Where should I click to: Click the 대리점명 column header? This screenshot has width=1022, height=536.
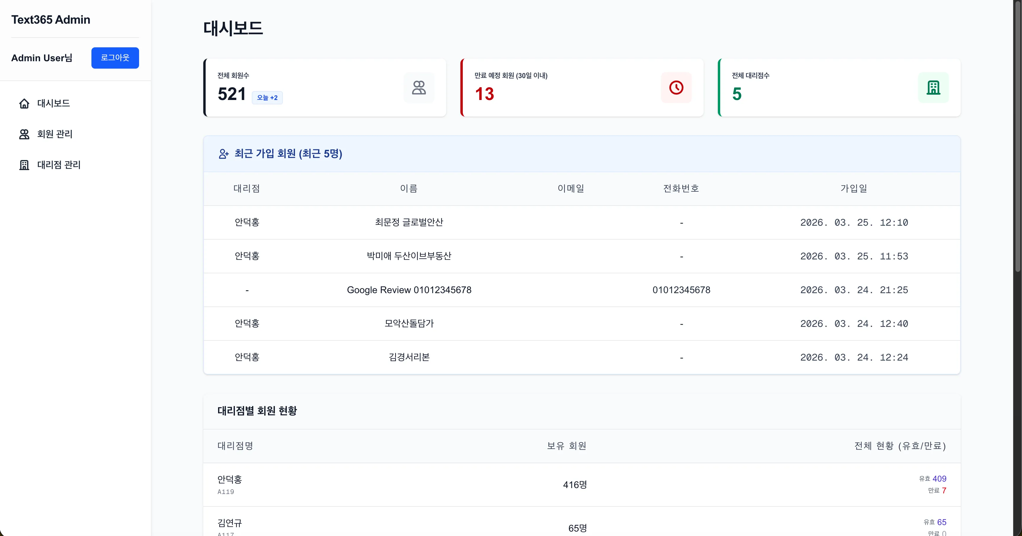pyautogui.click(x=235, y=446)
